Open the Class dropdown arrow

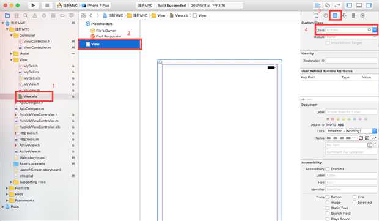click(375, 30)
